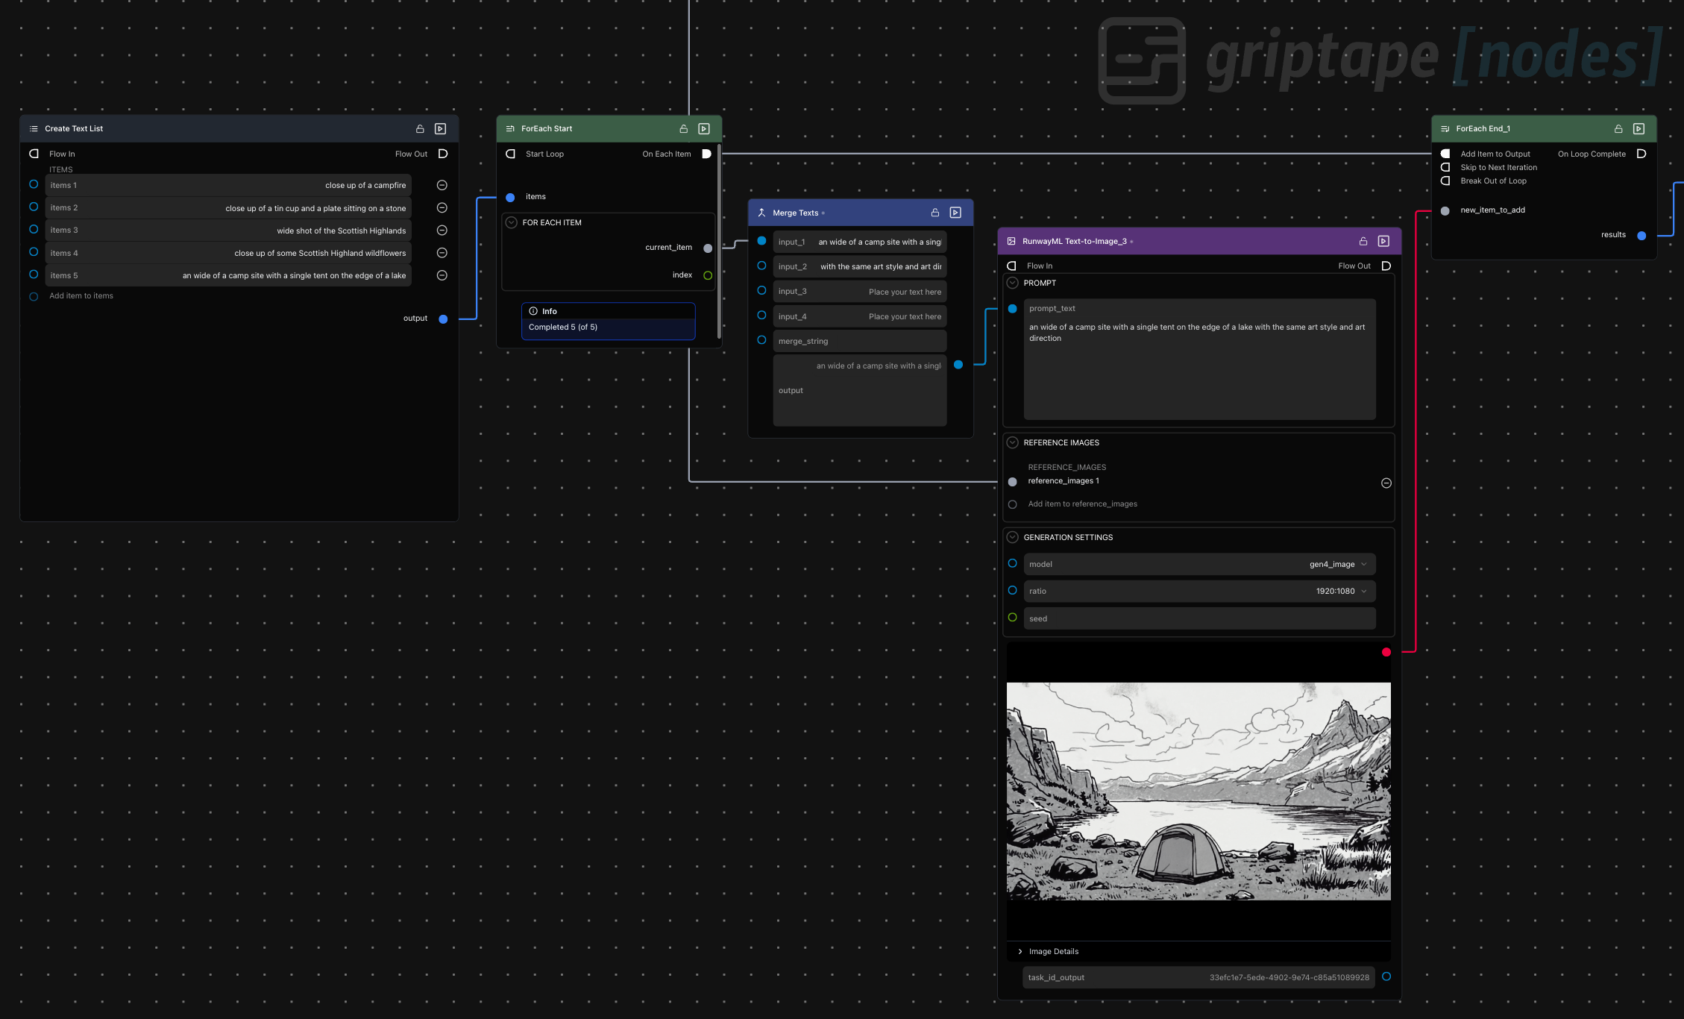
Task: Click the lock icon on Merge Texts node
Action: point(934,213)
